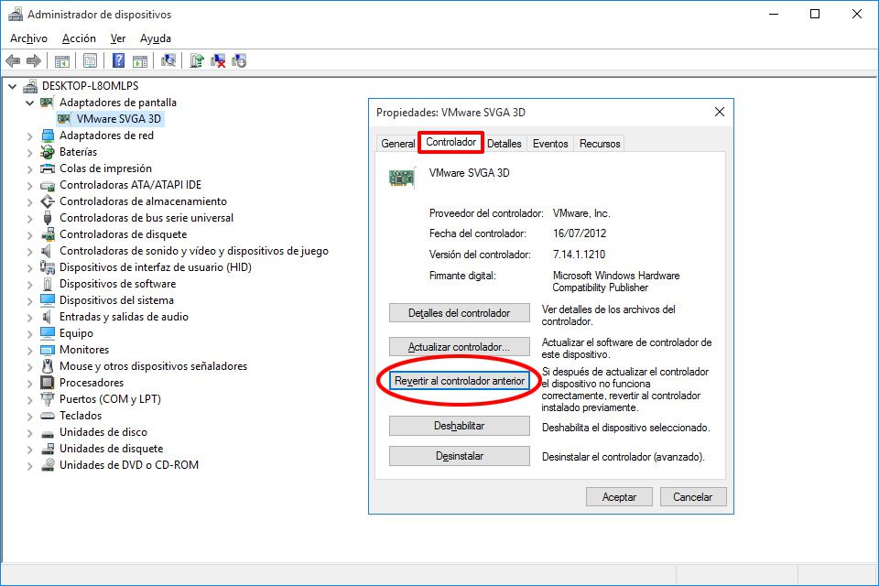Expand Controladoras de disquete branch

[x=29, y=234]
